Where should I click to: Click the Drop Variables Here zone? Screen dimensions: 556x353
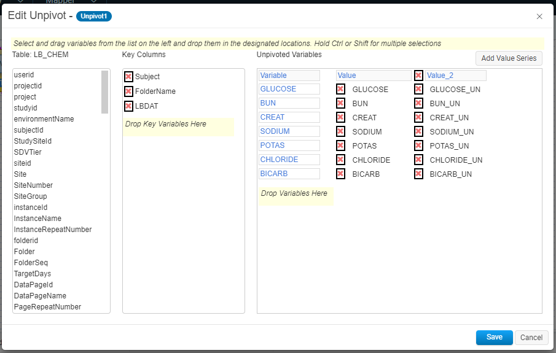pos(296,196)
